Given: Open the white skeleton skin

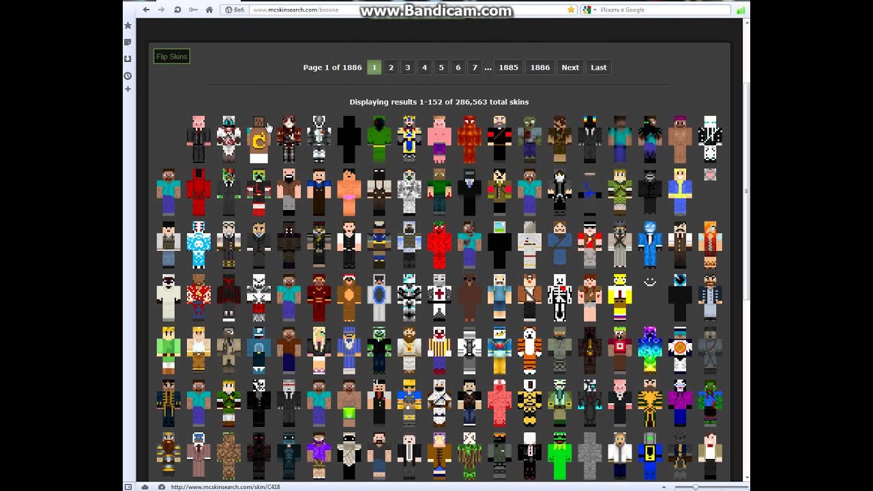Looking at the screenshot, I should point(559,297).
